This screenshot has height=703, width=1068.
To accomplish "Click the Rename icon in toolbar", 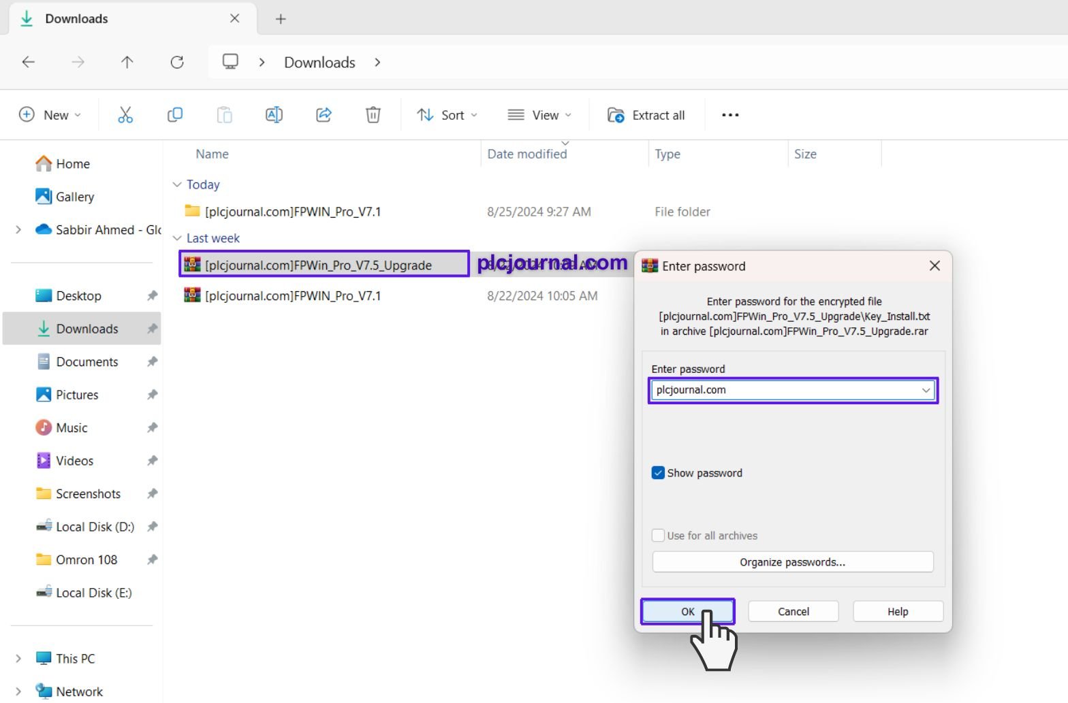I will point(274,115).
